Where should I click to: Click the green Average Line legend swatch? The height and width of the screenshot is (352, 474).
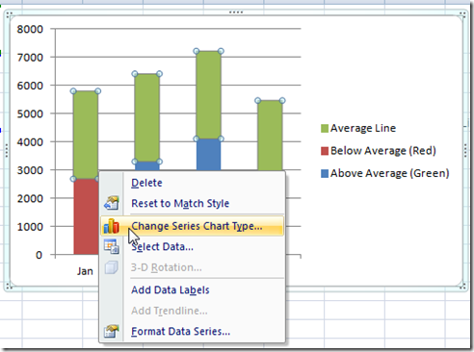[325, 128]
